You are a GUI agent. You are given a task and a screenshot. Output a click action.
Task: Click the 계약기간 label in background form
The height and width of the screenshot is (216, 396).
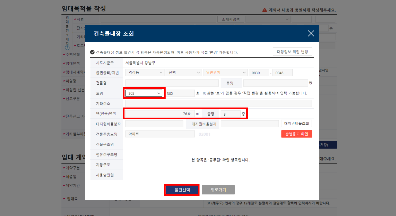[73, 185]
